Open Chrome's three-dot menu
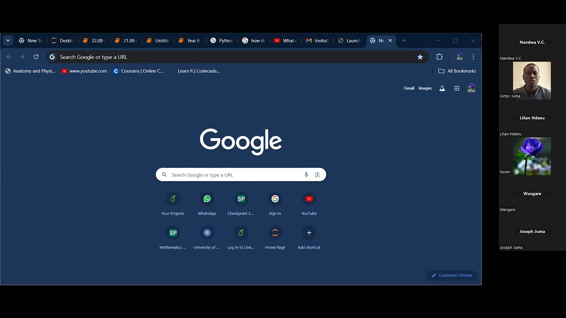566x318 pixels. (x=473, y=57)
